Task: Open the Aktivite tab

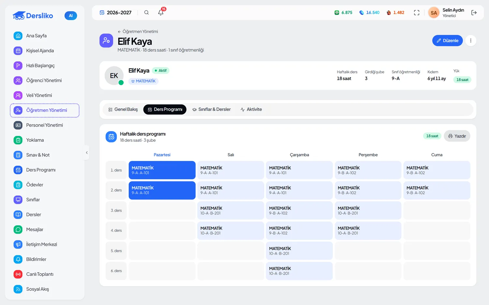Action: pos(251,110)
